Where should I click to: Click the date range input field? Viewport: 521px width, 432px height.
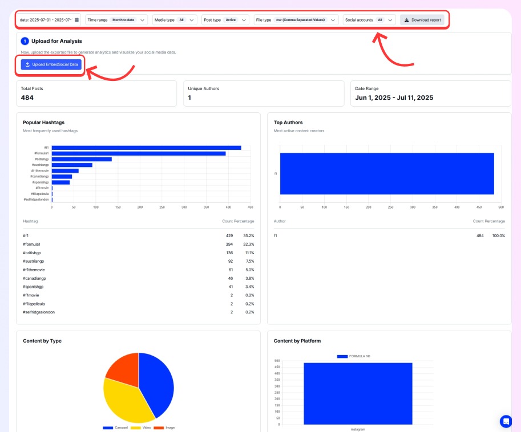49,20
